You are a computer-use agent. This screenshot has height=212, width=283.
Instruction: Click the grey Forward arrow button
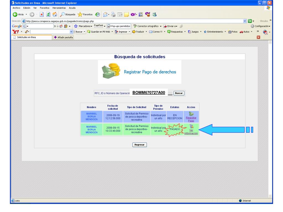(32, 14)
